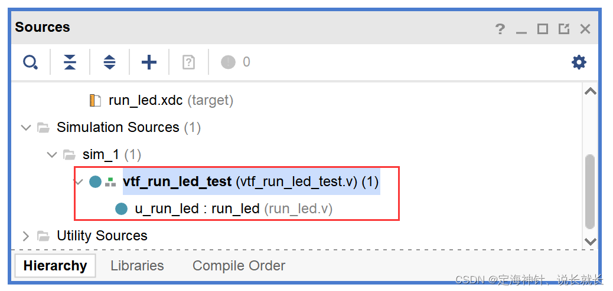
Task: Float the Sources panel window icon
Action: [x=564, y=29]
